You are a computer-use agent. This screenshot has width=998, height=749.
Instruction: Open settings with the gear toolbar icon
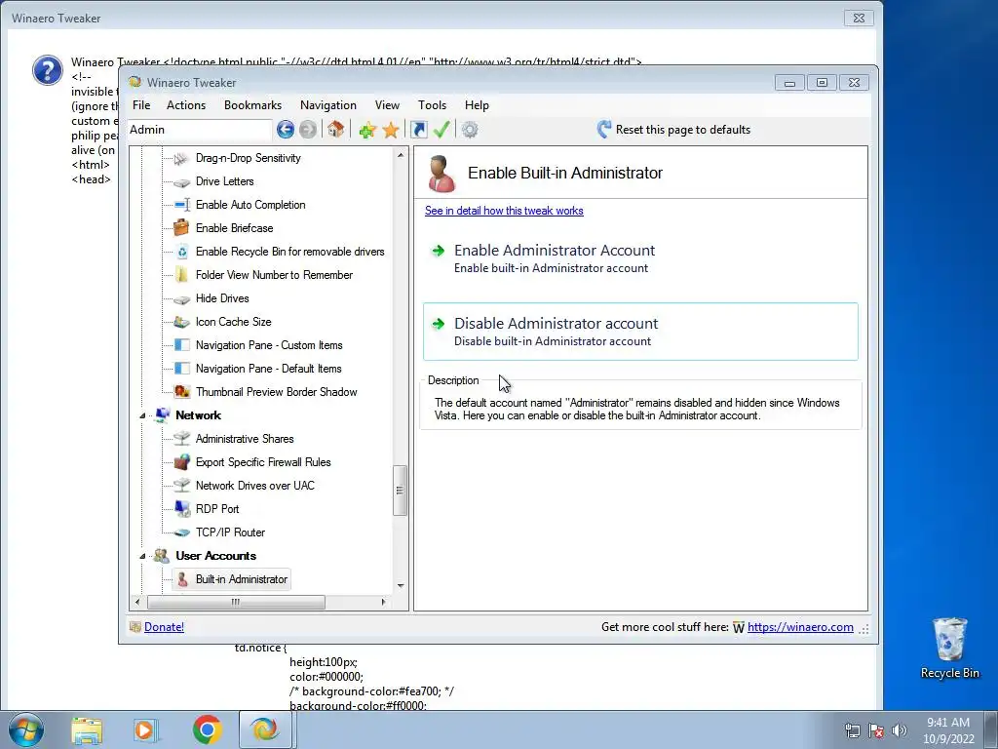tap(470, 130)
